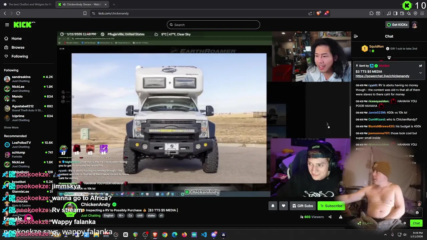Open Agustabell212 channel in sidebar
The image size is (427, 240).
tap(28, 108)
